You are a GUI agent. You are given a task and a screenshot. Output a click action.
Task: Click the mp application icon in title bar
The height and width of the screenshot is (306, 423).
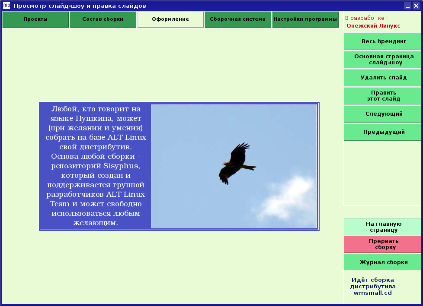(6, 6)
